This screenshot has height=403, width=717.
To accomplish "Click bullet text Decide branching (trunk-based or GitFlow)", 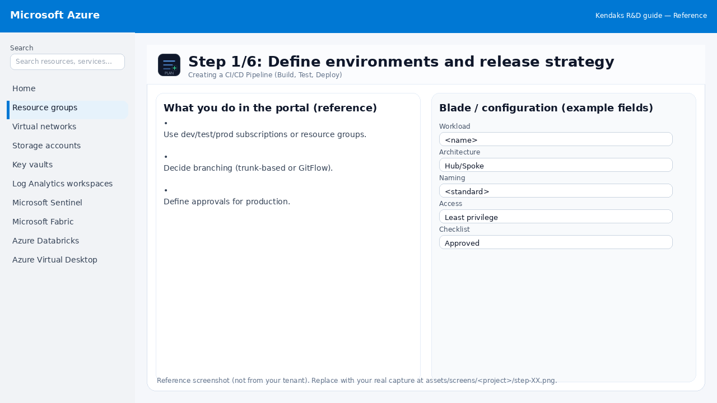I will click(248, 168).
